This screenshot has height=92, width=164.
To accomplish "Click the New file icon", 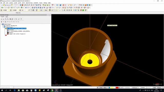I will click(2, 5).
